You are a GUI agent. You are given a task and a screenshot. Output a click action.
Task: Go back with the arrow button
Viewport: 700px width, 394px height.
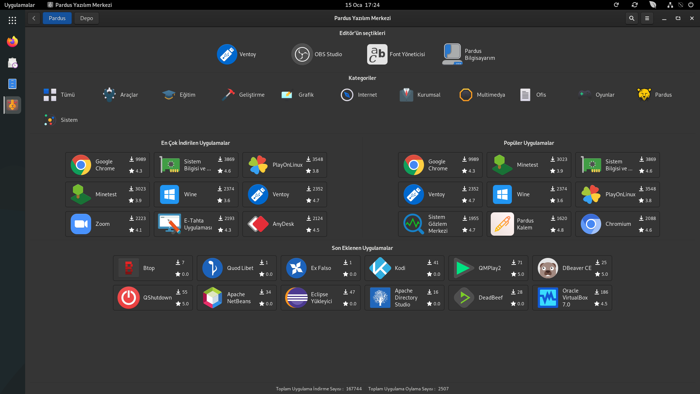pos(34,18)
